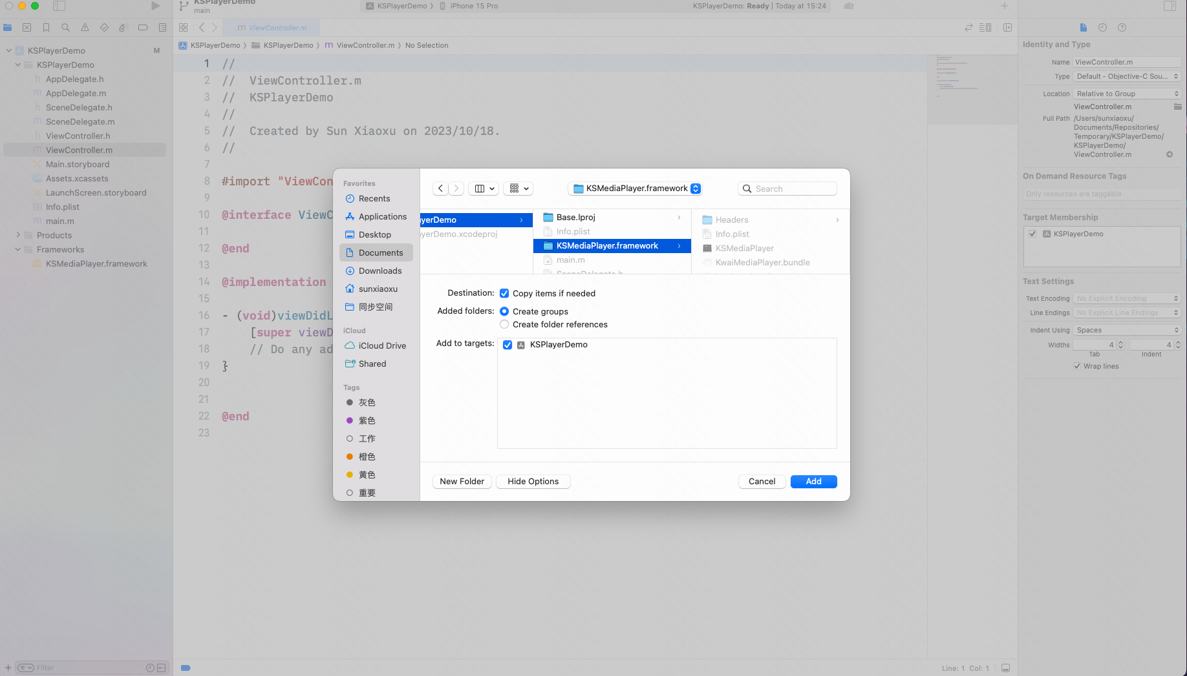This screenshot has height=676, width=1187.
Task: Toggle the navigator sidebar panel icon
Action: (59, 6)
